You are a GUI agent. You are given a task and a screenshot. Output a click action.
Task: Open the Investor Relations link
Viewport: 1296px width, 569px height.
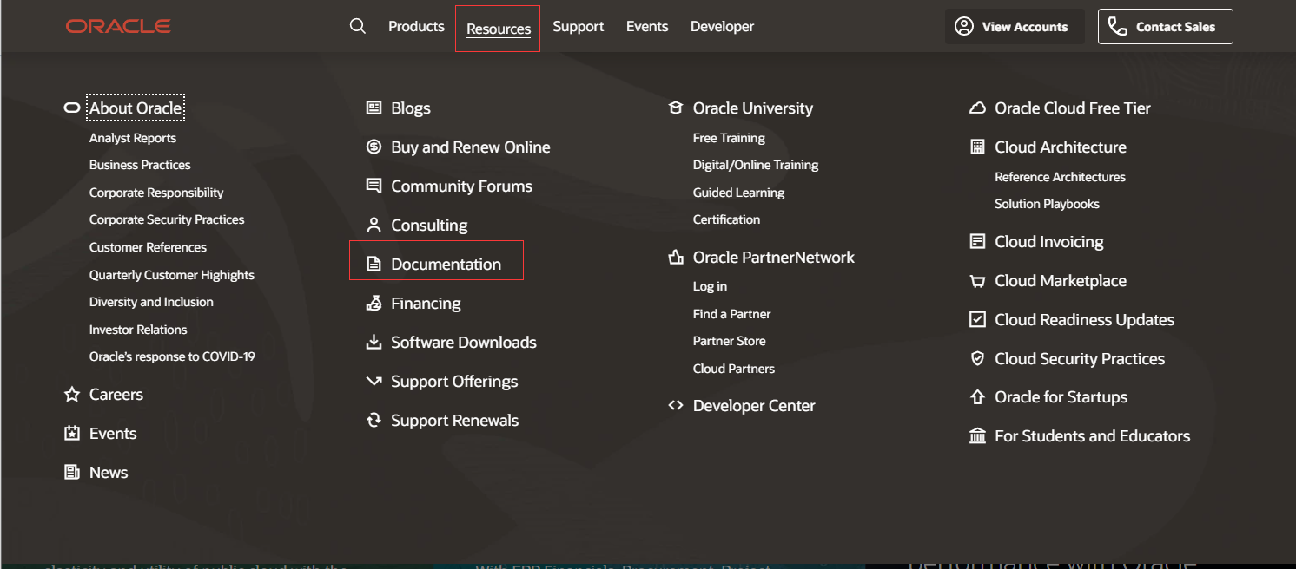point(138,330)
